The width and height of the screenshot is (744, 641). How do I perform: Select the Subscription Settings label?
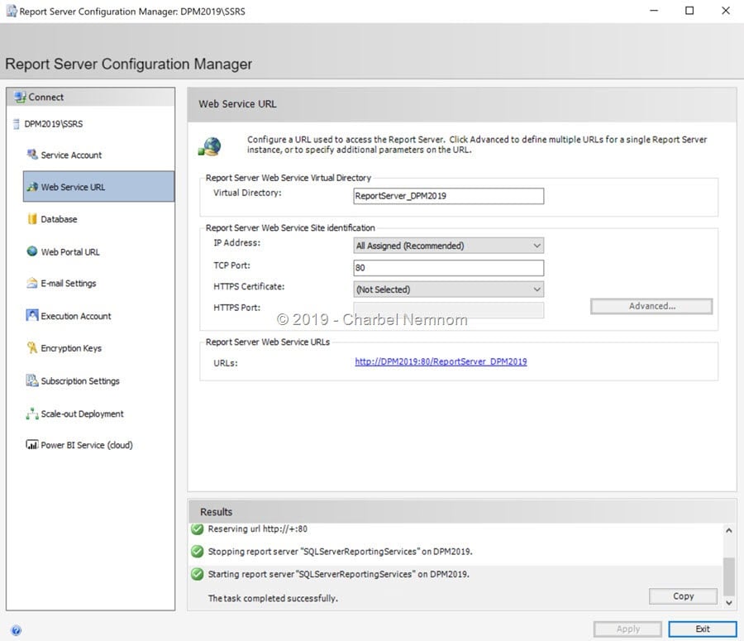pyautogui.click(x=80, y=381)
